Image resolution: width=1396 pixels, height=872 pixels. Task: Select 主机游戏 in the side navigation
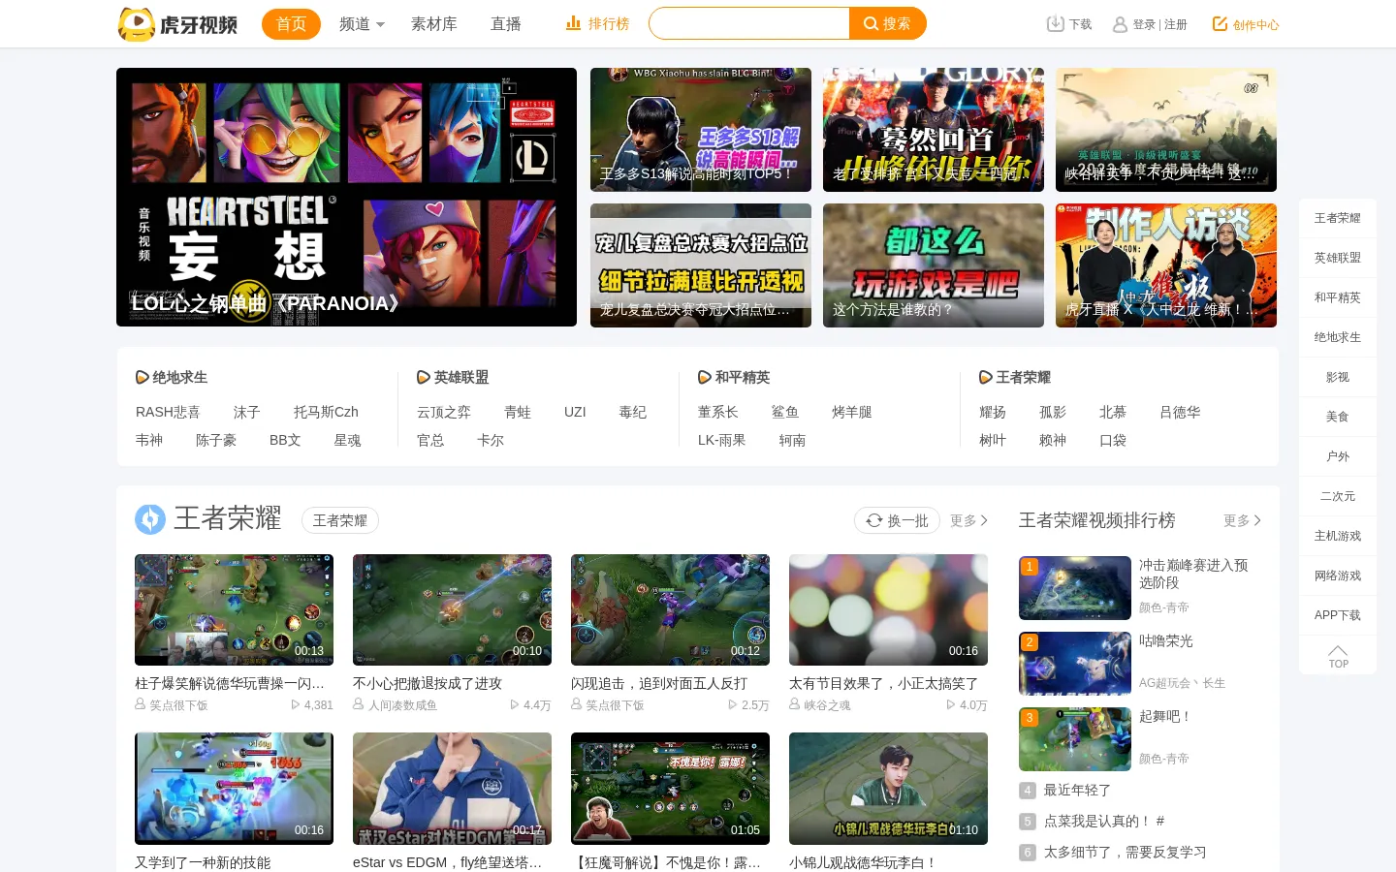1338,536
